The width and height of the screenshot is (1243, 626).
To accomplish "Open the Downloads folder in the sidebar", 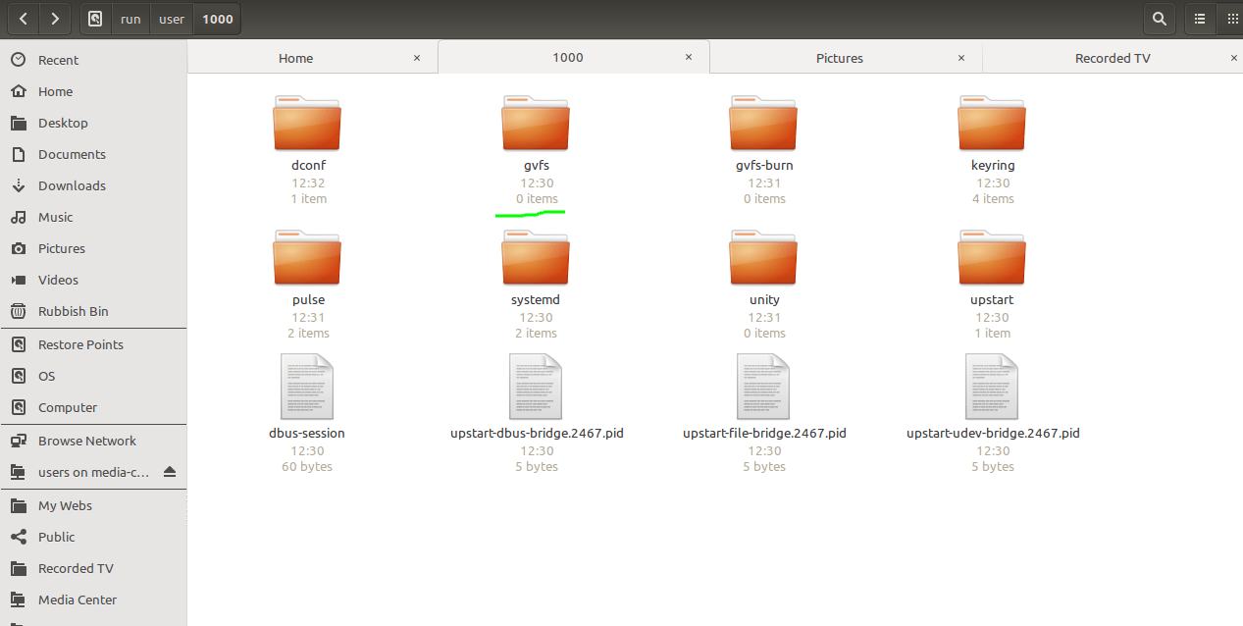I will pyautogui.click(x=72, y=185).
